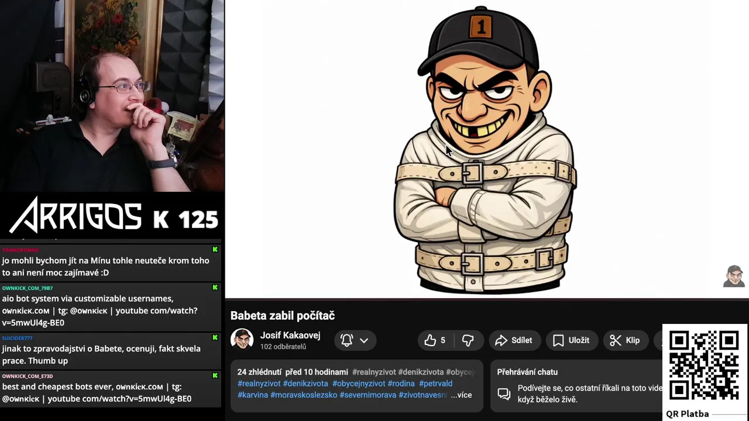This screenshot has width=749, height=421.
Task: Open Josif Kakaovej channel avatar
Action: tap(242, 340)
